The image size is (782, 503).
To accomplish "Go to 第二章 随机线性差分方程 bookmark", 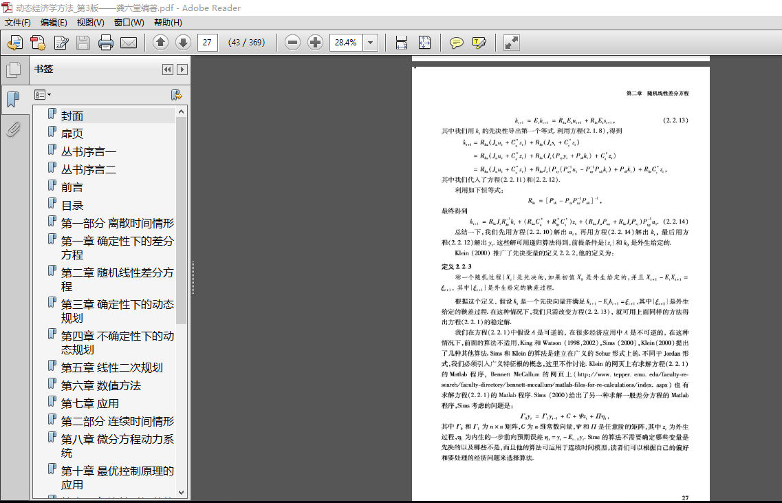I will tap(117, 279).
